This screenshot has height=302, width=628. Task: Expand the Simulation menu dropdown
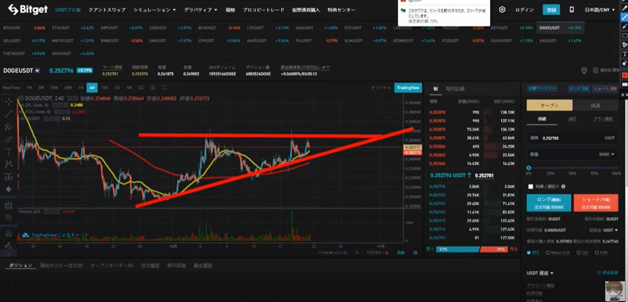pyautogui.click(x=154, y=10)
